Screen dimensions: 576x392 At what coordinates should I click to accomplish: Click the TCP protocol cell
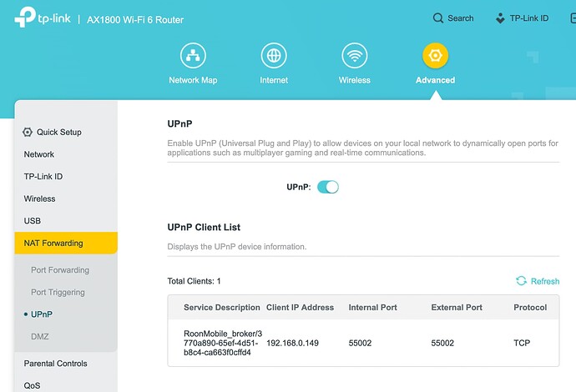522,343
